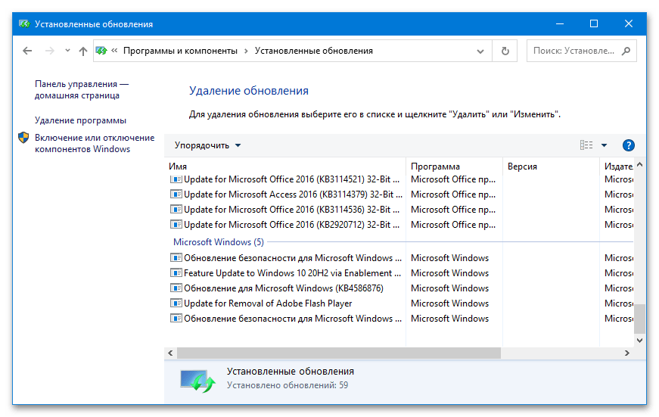Collapse the Microsoft Windows (5) group
Screen dimensions: 659x417
[219, 242]
